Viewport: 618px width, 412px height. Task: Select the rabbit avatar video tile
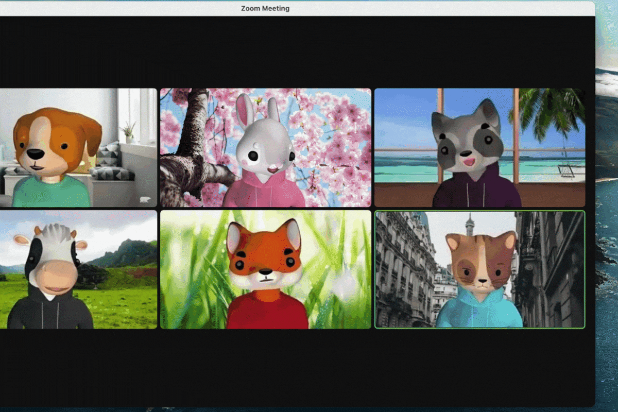265,147
